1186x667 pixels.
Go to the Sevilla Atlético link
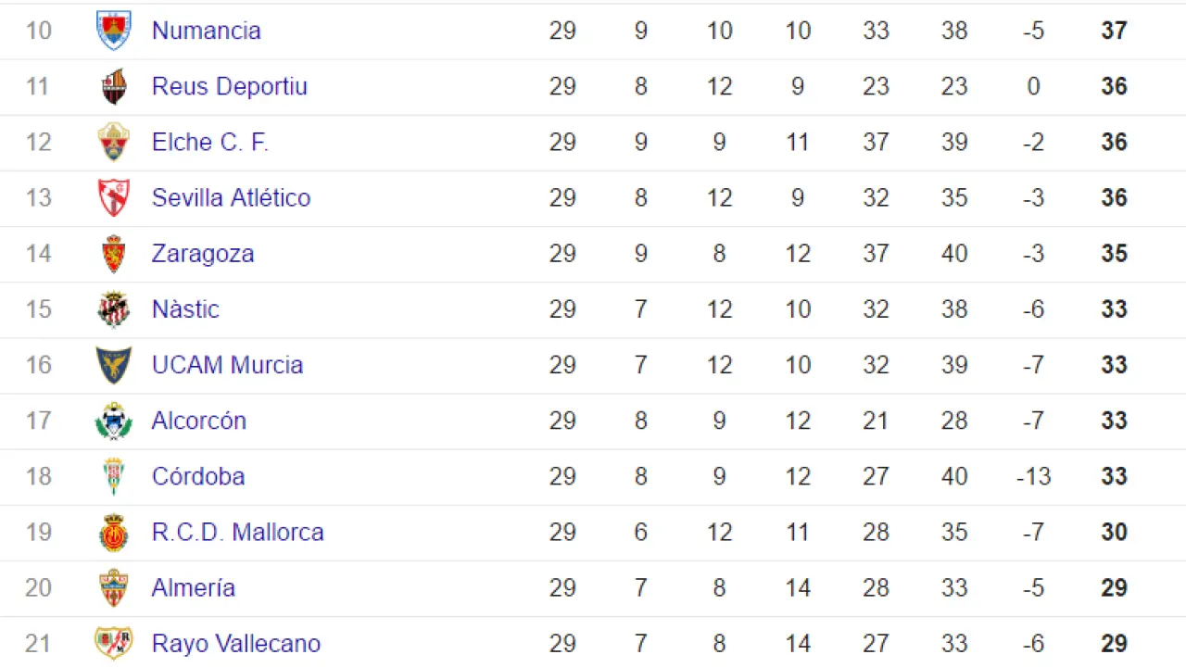point(231,197)
